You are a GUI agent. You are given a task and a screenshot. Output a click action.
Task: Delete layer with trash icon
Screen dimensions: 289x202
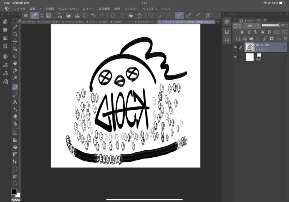coord(285,39)
